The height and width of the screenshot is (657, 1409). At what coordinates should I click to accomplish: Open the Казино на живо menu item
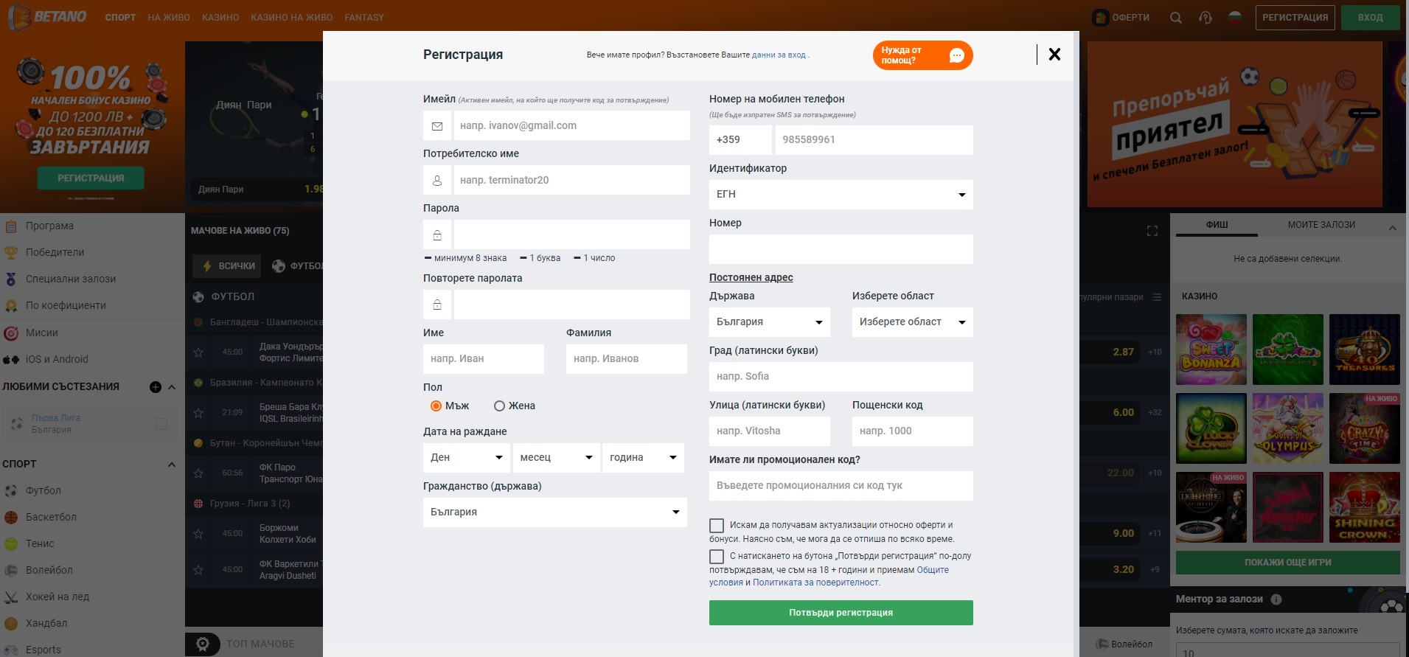(291, 17)
